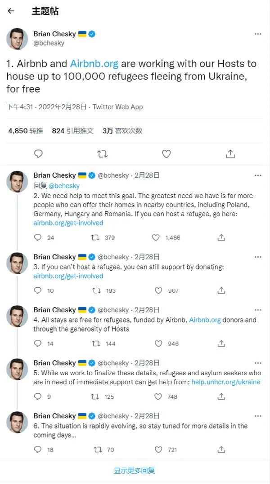View the 824 引用推文 quote tweets
270x484 pixels.
click(x=73, y=131)
